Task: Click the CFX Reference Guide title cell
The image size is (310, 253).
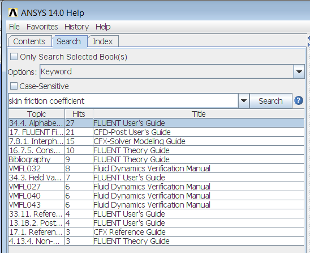Action: (199, 232)
